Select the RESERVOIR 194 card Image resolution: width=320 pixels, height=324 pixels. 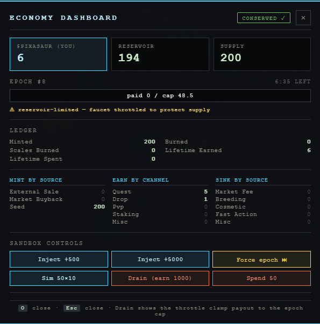click(x=160, y=54)
